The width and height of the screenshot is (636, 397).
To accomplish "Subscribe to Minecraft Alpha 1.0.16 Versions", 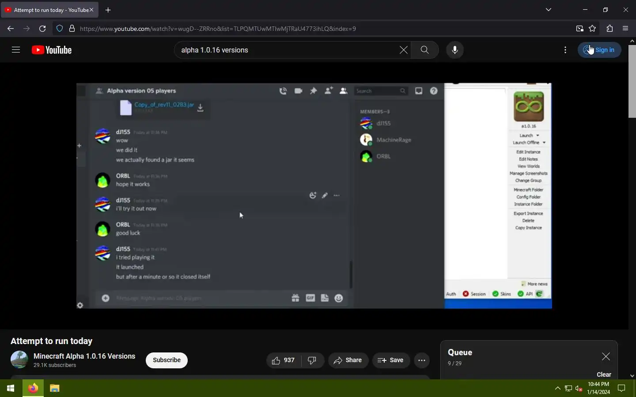I will click(167, 360).
